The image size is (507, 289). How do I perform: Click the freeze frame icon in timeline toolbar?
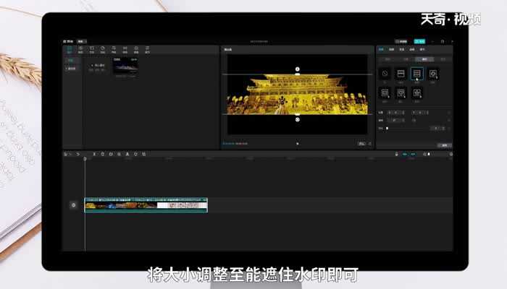[111, 154]
